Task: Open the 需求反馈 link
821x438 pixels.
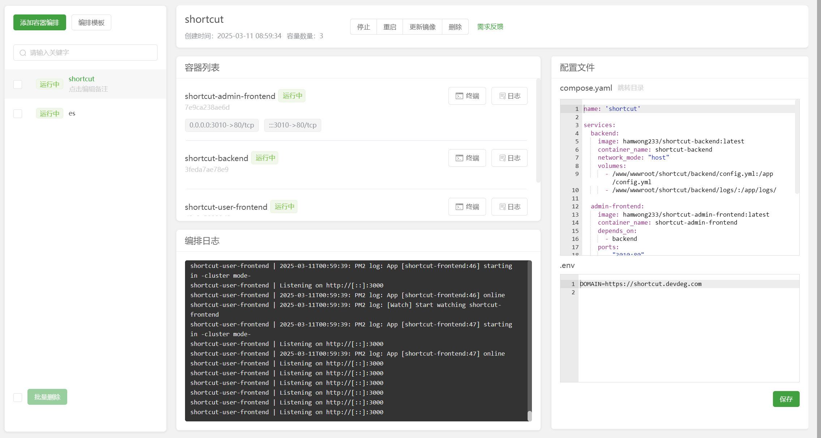Action: [490, 27]
